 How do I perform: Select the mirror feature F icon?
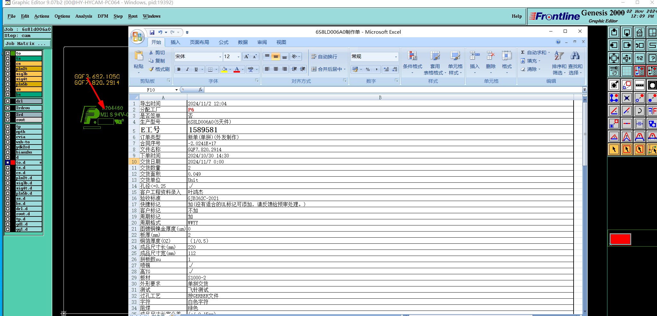click(x=652, y=111)
